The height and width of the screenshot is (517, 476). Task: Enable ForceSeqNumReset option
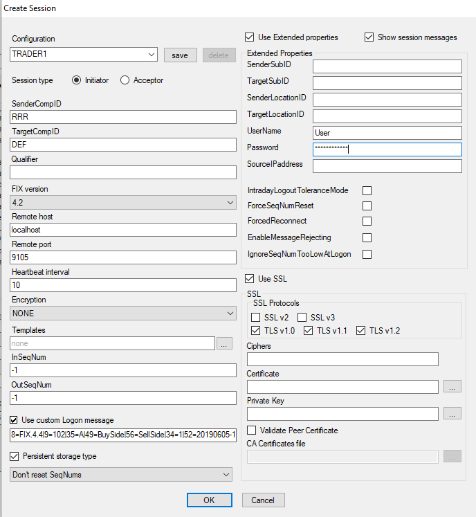(x=367, y=206)
